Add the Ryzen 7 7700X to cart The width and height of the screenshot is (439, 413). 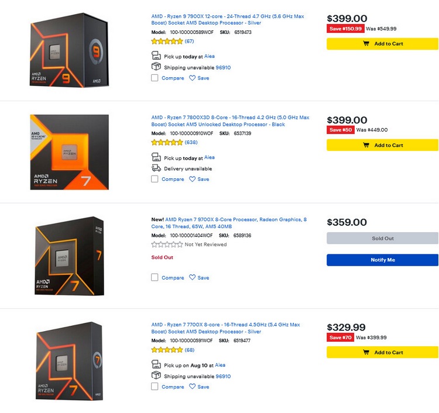click(382, 352)
